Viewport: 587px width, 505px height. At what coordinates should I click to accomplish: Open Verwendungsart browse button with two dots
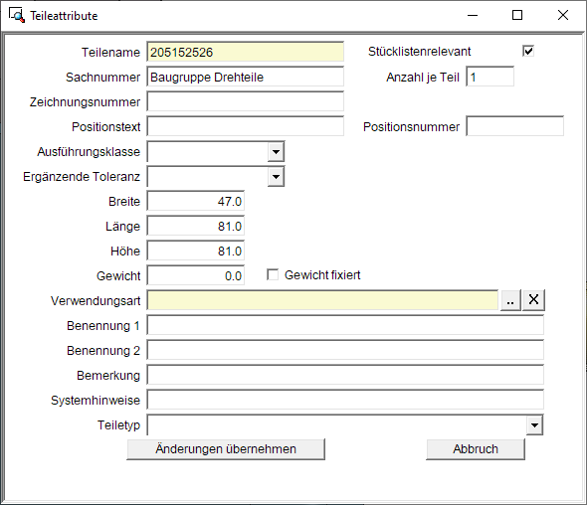pos(510,300)
